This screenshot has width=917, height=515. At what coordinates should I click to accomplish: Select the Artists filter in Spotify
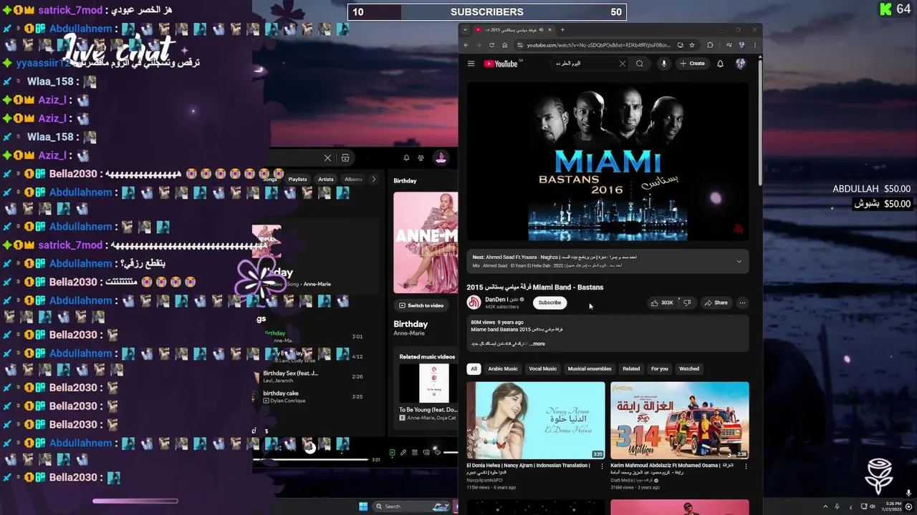326,180
